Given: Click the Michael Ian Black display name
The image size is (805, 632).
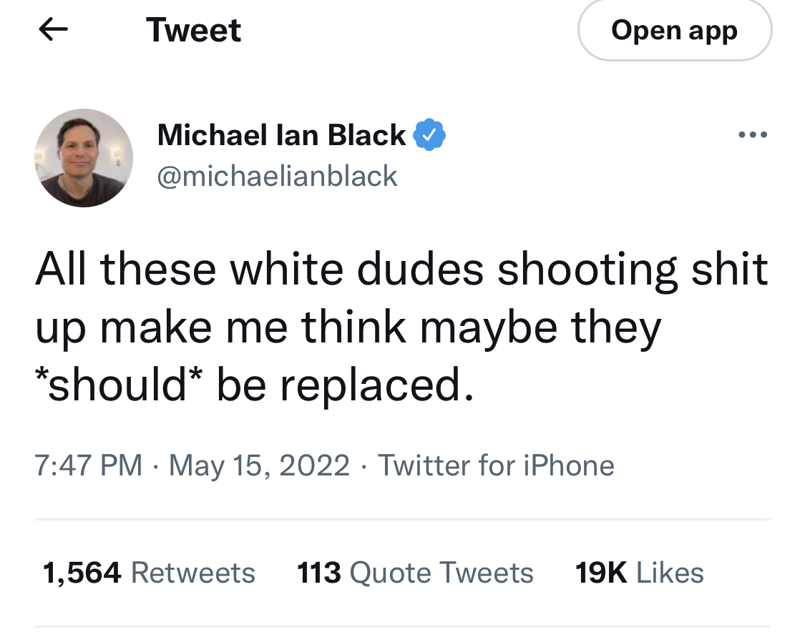Looking at the screenshot, I should pos(281,134).
